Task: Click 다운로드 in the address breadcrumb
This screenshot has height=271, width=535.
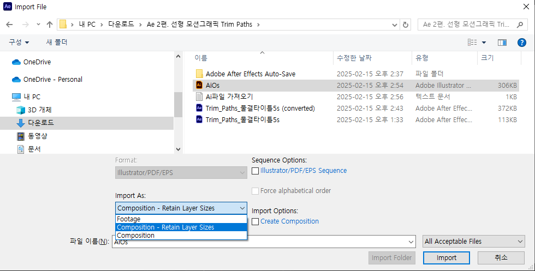Action: click(121, 25)
